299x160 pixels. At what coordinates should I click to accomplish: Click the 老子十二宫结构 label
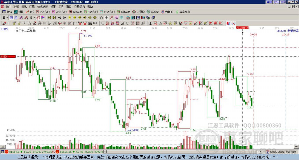tap(26, 31)
